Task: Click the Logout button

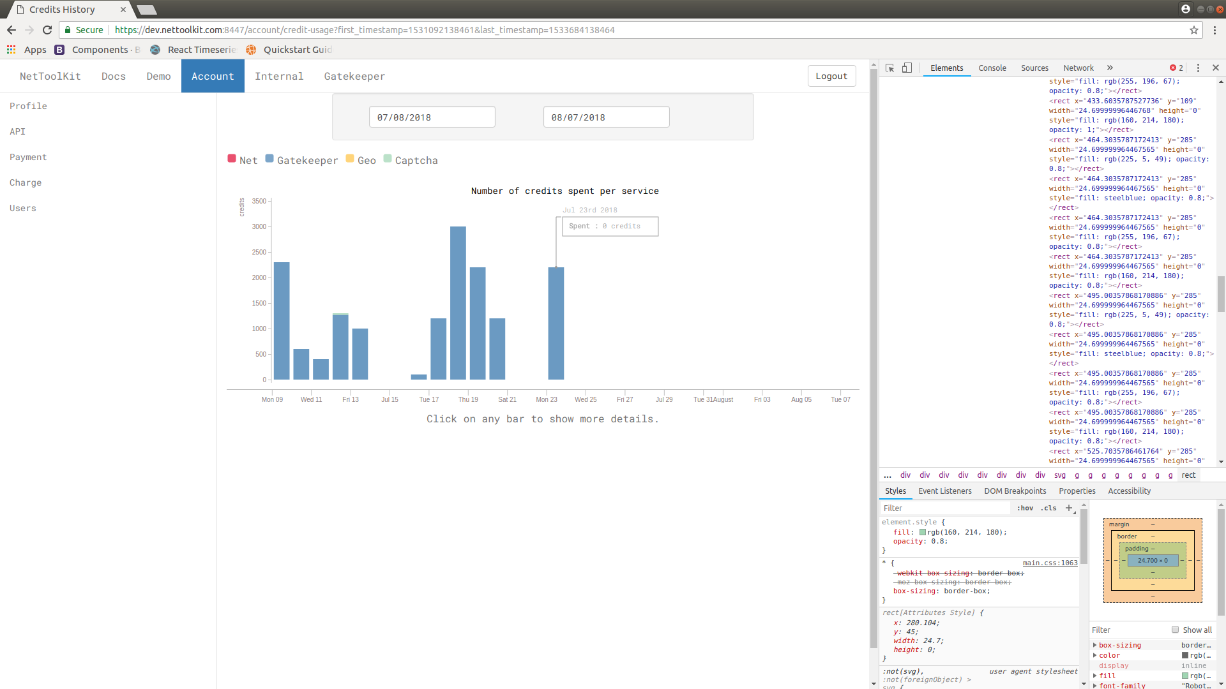Action: coord(831,75)
